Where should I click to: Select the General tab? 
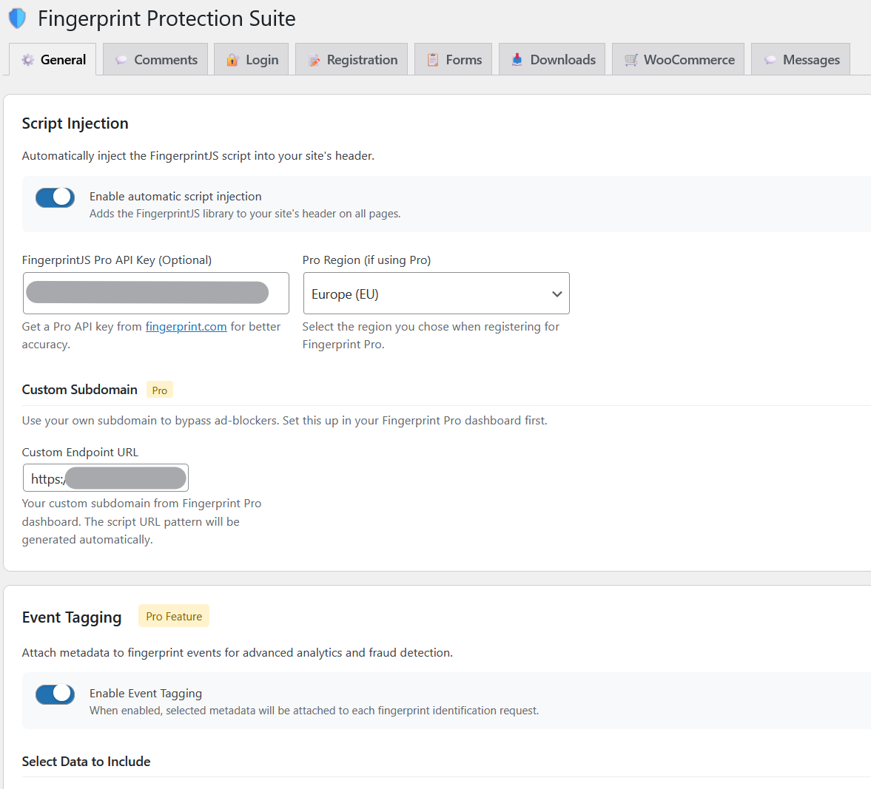click(x=53, y=59)
